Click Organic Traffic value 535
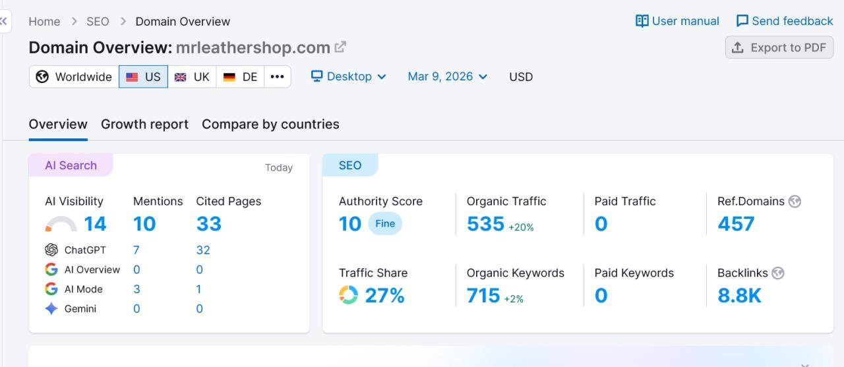844x367 pixels. coord(485,224)
